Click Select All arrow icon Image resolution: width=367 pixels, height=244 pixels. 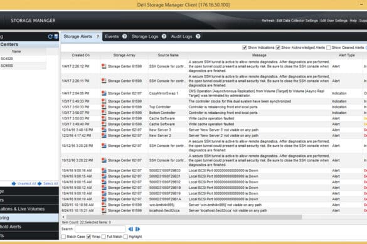pos(40,183)
